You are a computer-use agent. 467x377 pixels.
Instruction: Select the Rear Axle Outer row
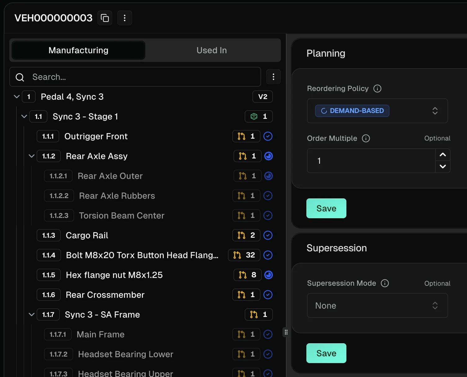[x=158, y=176]
